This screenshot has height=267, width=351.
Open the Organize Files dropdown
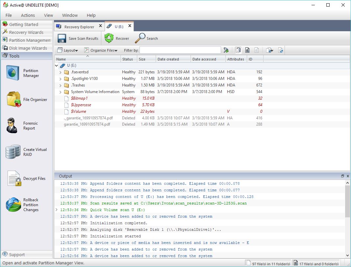pyautogui.click(x=100, y=50)
